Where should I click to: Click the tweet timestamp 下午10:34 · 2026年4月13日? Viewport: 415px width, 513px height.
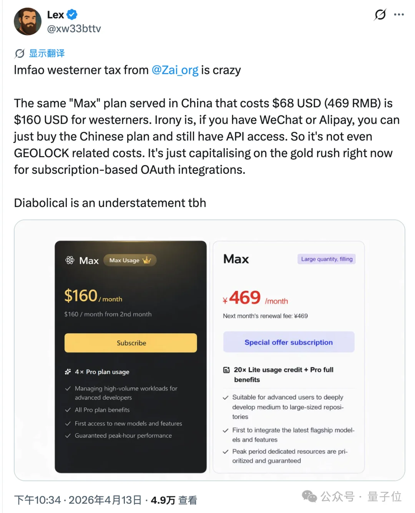coord(78,500)
